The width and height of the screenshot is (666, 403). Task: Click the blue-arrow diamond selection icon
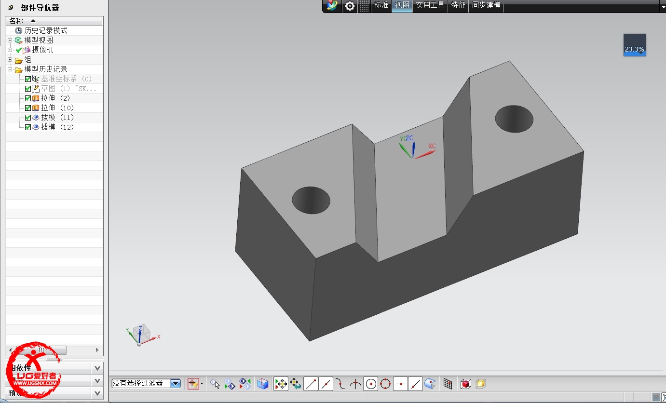pyautogui.click(x=230, y=384)
